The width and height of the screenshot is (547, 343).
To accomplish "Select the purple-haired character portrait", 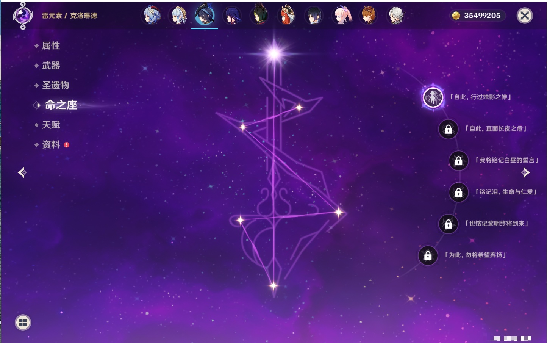I will tap(232, 16).
